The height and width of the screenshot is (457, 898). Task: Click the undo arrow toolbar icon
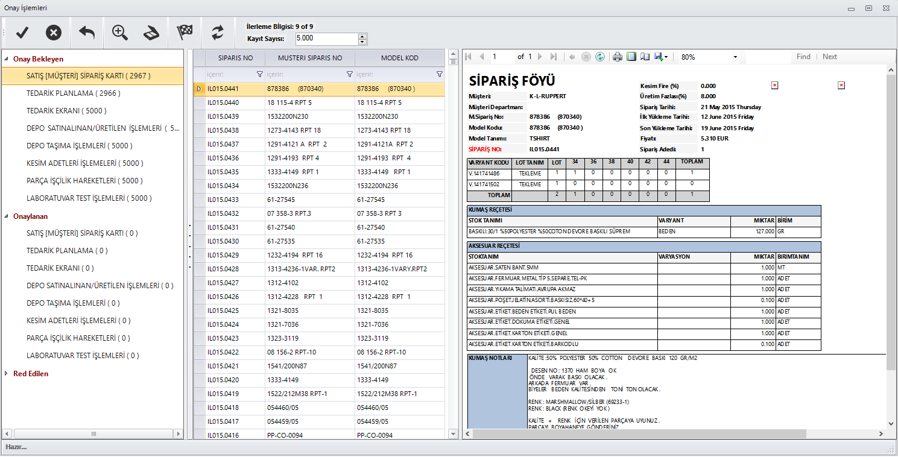pyautogui.click(x=87, y=33)
